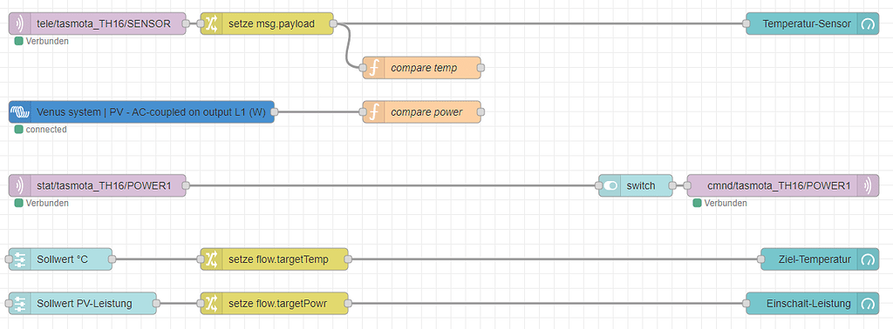
Task: Click MQTT out icon on cmnd/tasmota_TH16/POWER1 node
Action: coord(869,185)
